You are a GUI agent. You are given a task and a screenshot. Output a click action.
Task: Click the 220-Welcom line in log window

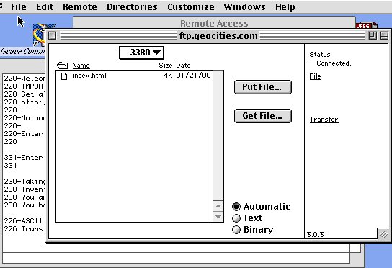pos(24,79)
